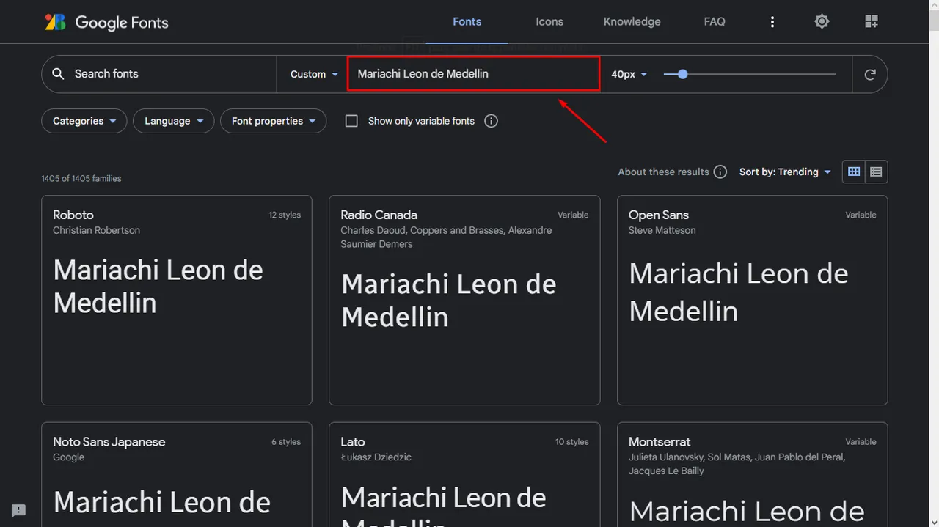The image size is (939, 527).
Task: Reset preview settings with the refresh icon
Action: (870, 74)
